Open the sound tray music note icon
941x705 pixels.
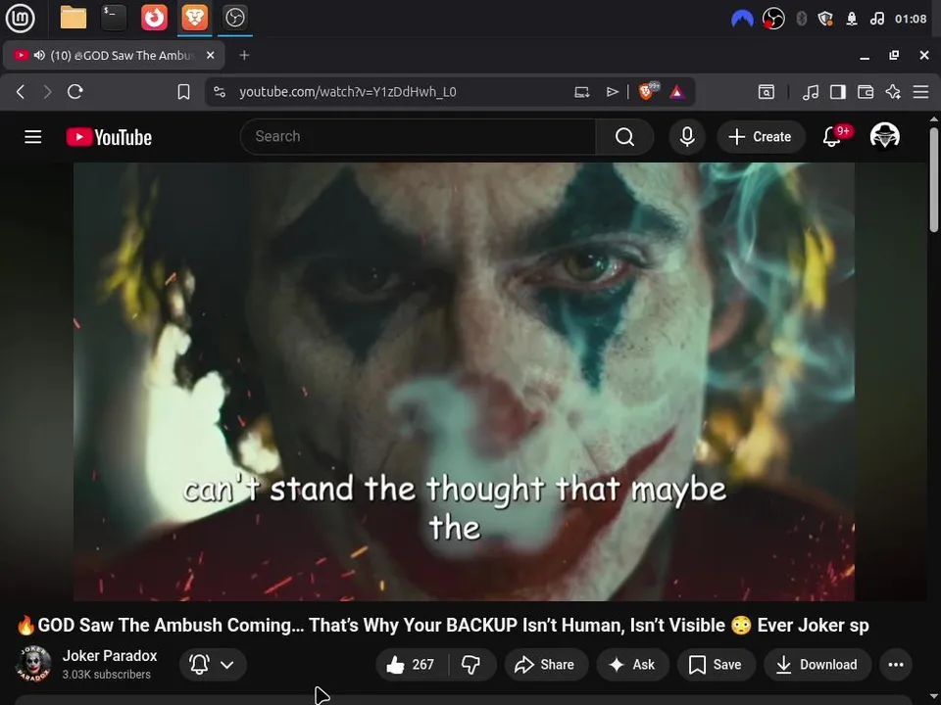tap(876, 19)
